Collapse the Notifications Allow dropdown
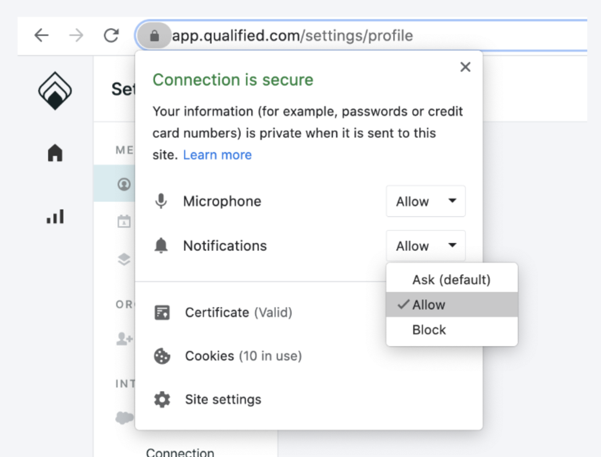The image size is (601, 457). tap(426, 246)
